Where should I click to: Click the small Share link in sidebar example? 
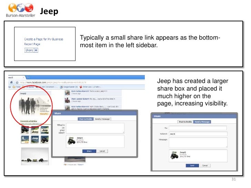pos(29,50)
